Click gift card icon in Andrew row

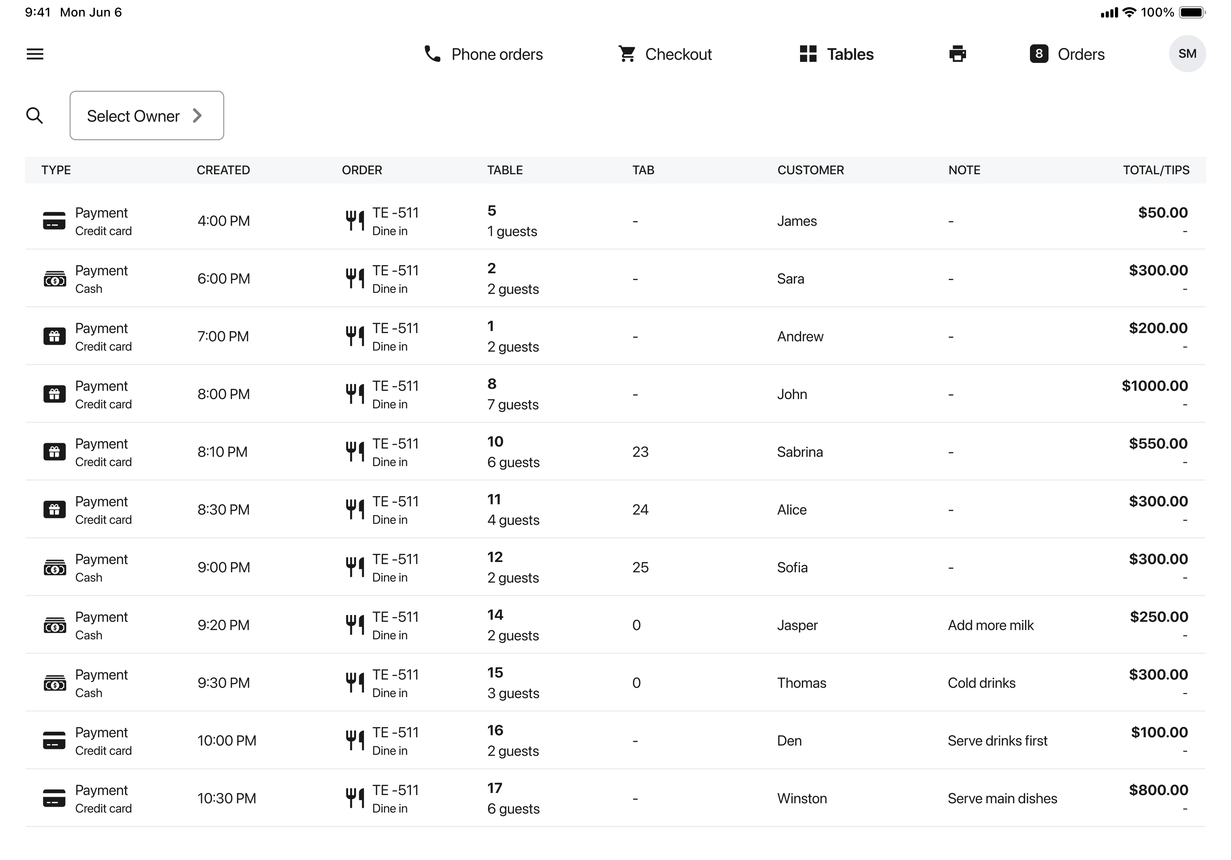pyautogui.click(x=54, y=337)
